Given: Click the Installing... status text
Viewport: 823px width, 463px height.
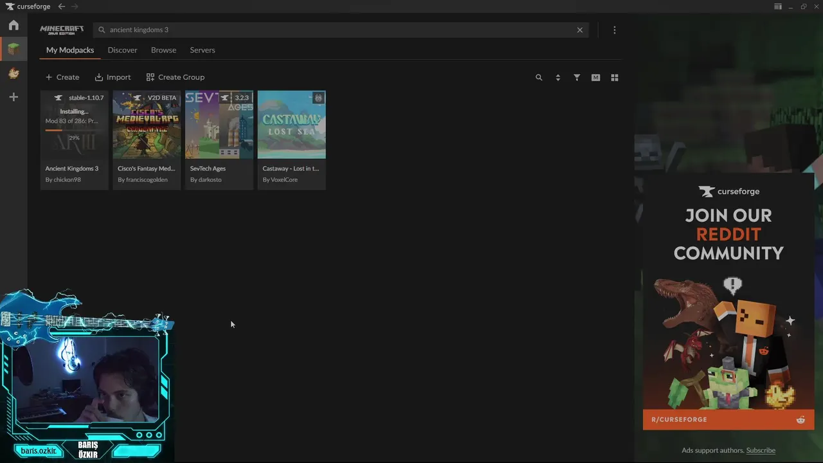Looking at the screenshot, I should click(x=75, y=112).
